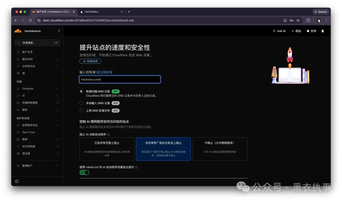The image size is (342, 201).
Task: Select 快速扫描 DNS 记录 radio option
Action: 81,91
